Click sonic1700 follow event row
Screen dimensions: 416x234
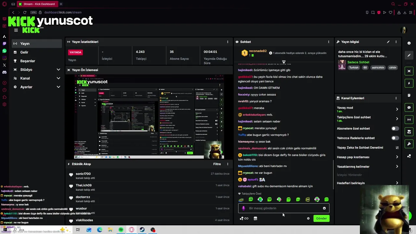coord(149,175)
